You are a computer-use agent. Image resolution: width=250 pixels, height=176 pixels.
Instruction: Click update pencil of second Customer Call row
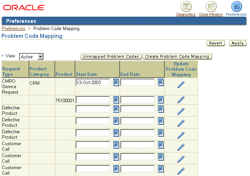pyautogui.click(x=181, y=159)
